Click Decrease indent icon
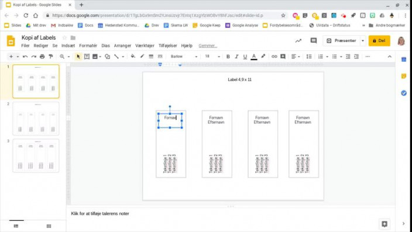412x232 pixels. coord(348,57)
